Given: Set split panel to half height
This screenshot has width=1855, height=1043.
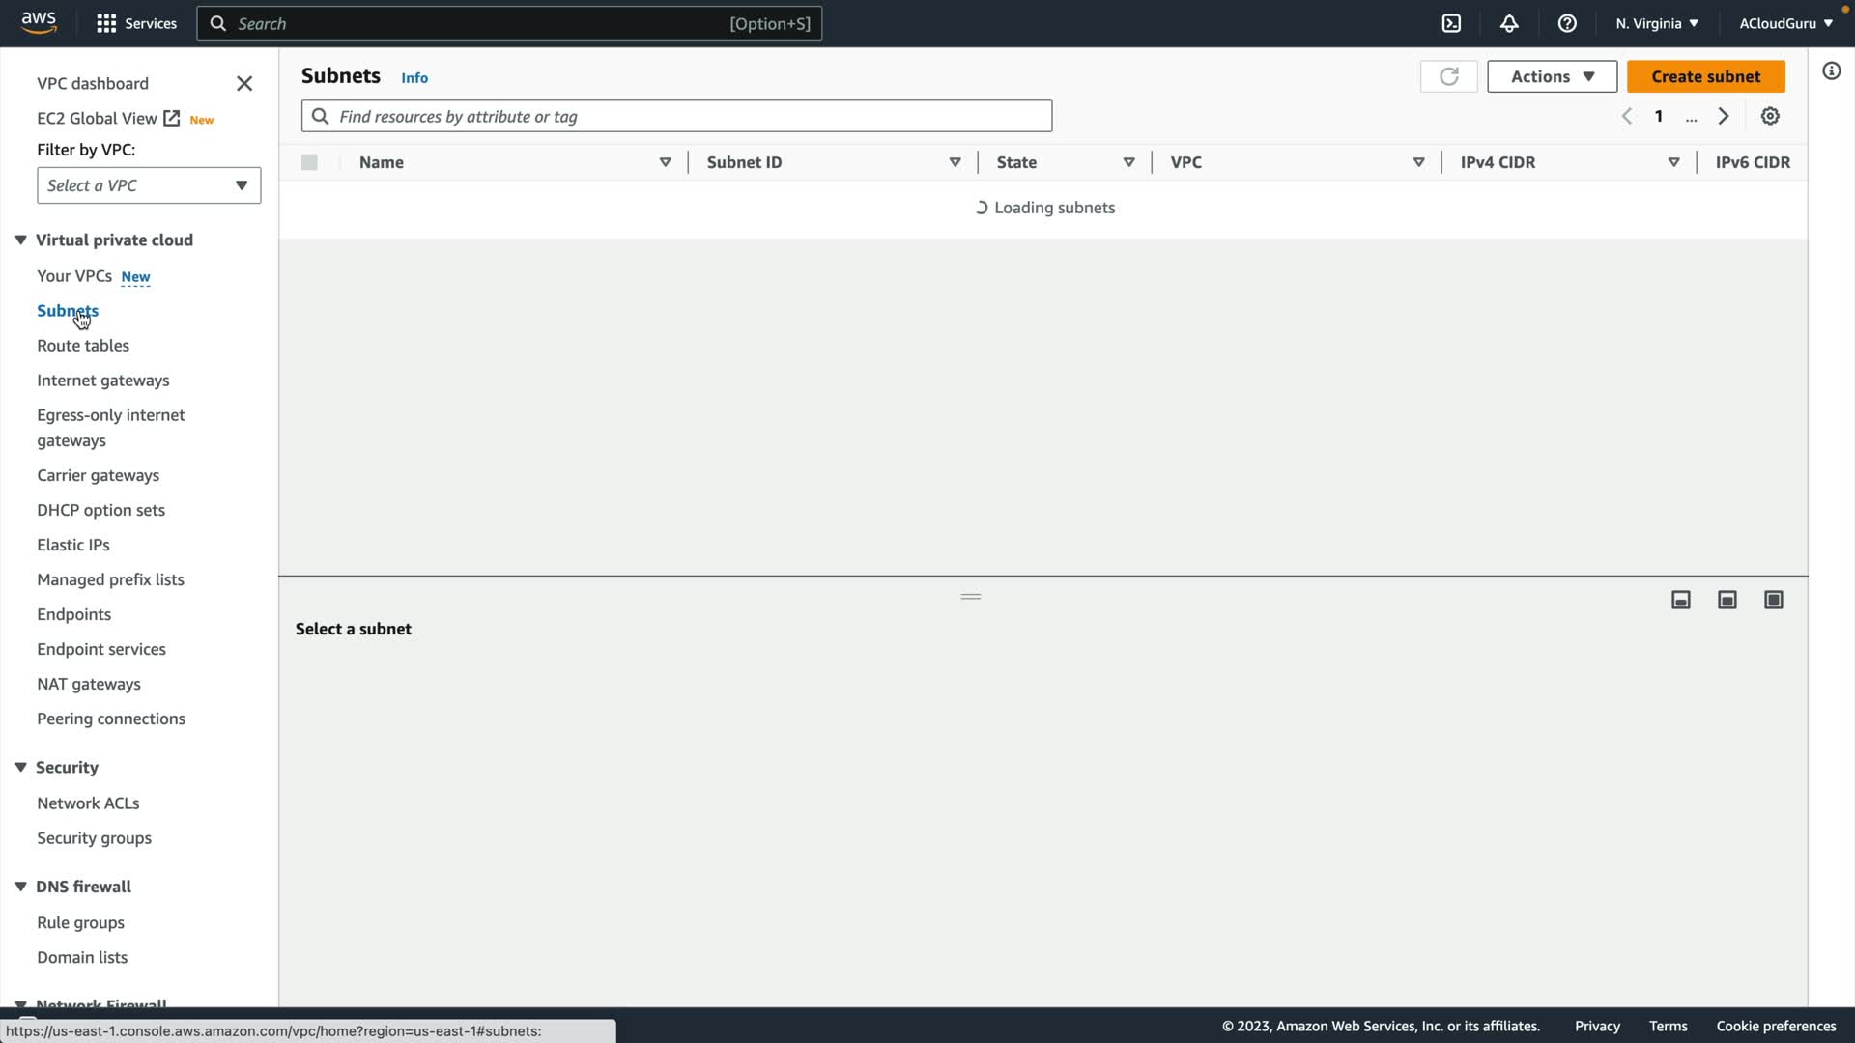Looking at the screenshot, I should click(1727, 600).
